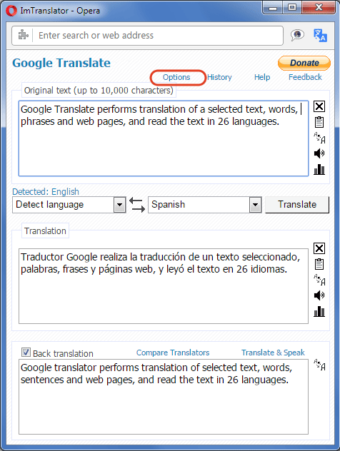Screen dimensions: 340x451
Task: Open dictionary chart for original text
Action: click(319, 169)
